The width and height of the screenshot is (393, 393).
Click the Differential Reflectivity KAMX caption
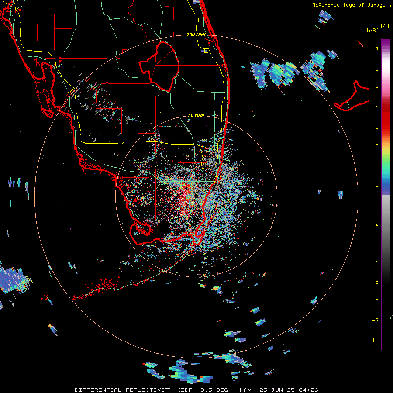click(196, 390)
